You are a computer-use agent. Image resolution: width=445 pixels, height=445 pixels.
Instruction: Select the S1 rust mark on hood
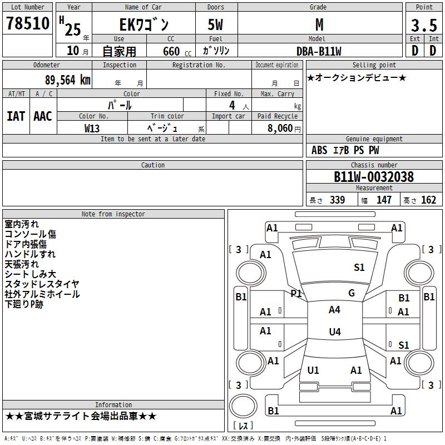(x=359, y=268)
